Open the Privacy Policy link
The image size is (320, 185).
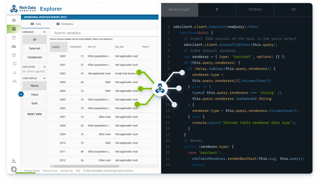coord(32,171)
